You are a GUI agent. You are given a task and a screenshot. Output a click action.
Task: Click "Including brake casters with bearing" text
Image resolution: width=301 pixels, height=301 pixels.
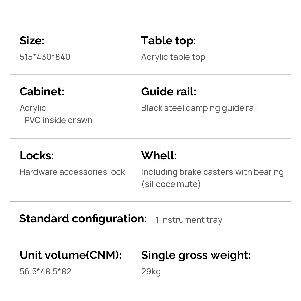coord(212,172)
